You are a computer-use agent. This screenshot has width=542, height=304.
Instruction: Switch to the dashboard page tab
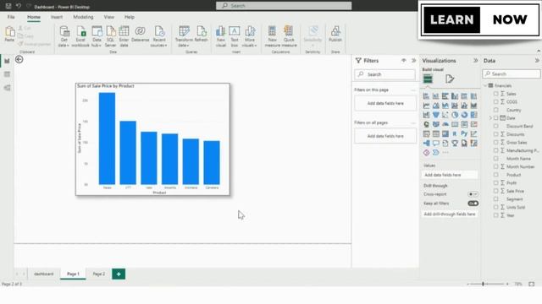[44, 274]
